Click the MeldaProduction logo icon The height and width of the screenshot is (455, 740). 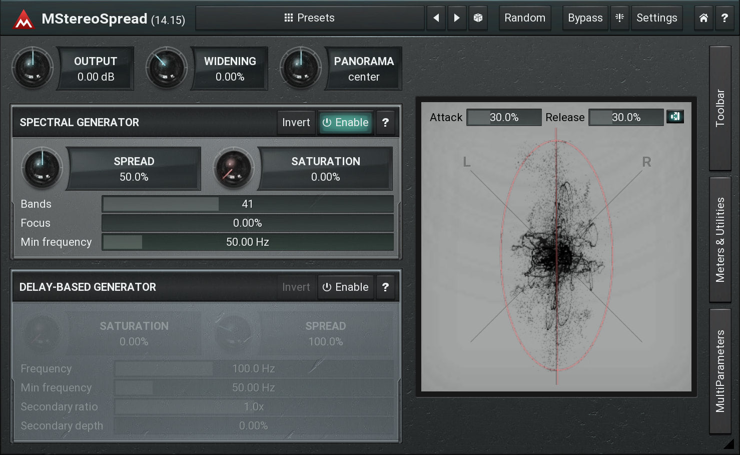(x=23, y=19)
